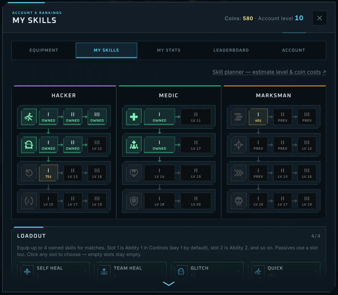Viewport: 338px width, 295px height.
Task: Click the Hacker sprint running-figure skill icon
Action: tap(29, 117)
